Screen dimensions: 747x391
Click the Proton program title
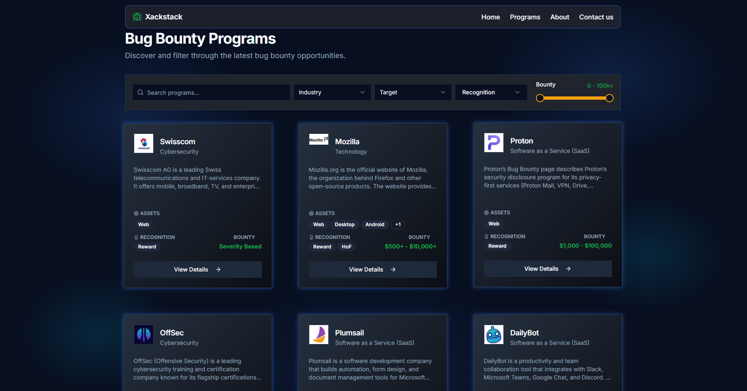coord(522,140)
